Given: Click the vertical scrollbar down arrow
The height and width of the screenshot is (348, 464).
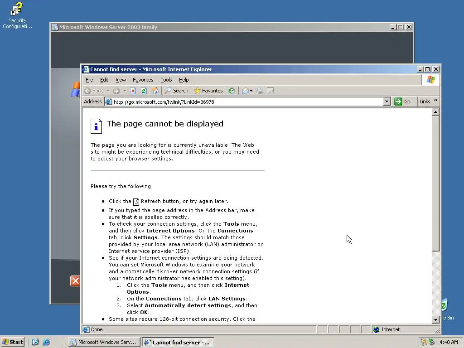Looking at the screenshot, I should (x=435, y=319).
